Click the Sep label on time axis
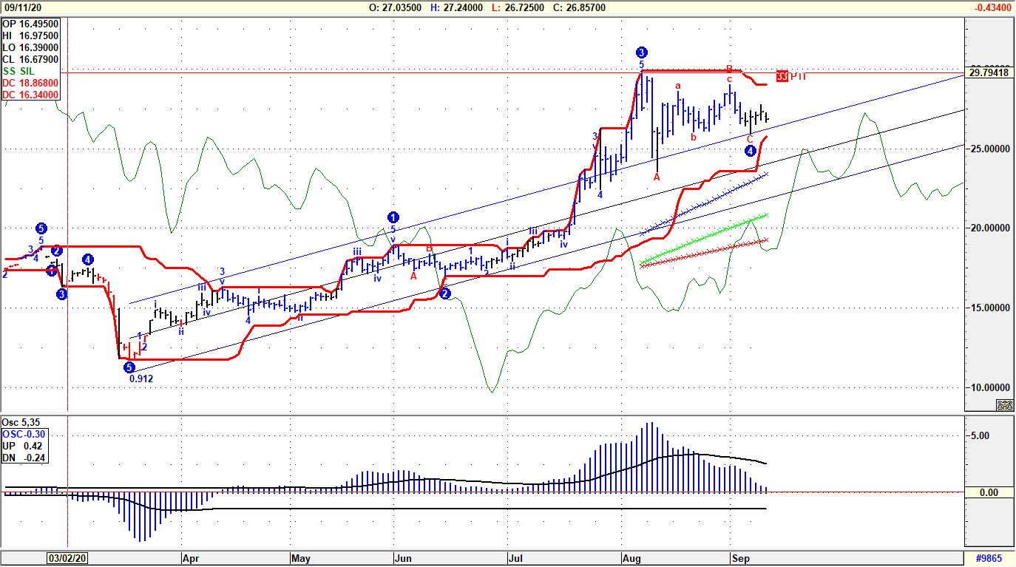1016x567 pixels. pyautogui.click(x=740, y=559)
